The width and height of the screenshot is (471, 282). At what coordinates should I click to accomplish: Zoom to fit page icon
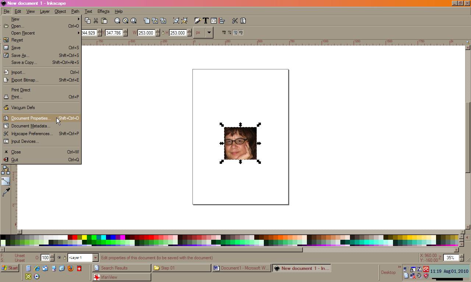tap(134, 21)
